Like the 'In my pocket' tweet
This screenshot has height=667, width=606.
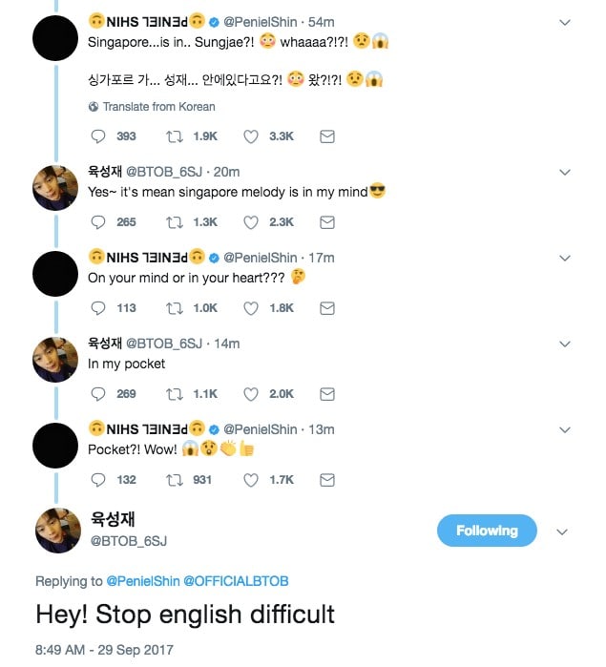click(252, 394)
